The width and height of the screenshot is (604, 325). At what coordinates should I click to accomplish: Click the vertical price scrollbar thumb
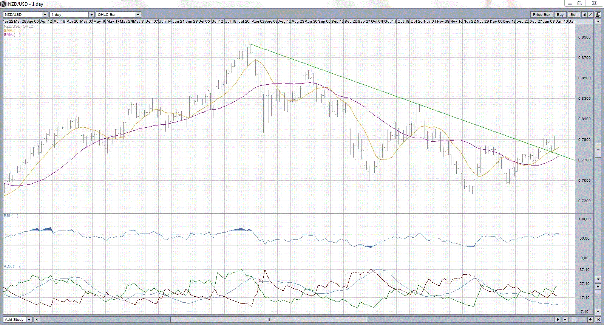[598, 150]
